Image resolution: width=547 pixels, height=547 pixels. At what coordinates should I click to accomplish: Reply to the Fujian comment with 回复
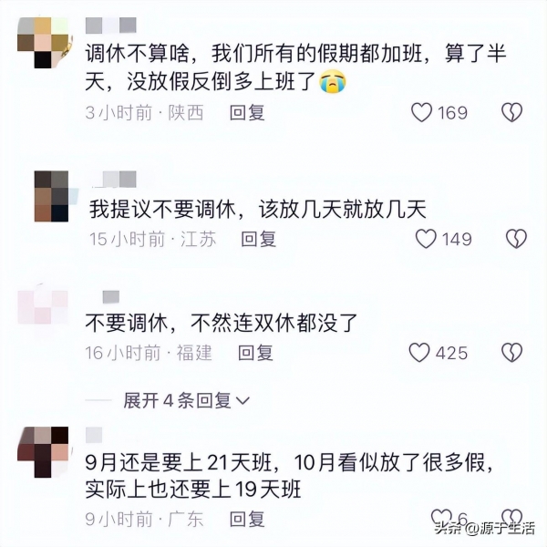pyautogui.click(x=255, y=353)
